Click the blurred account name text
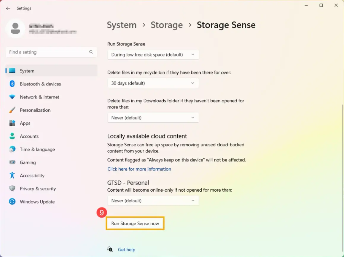 pos(41,26)
